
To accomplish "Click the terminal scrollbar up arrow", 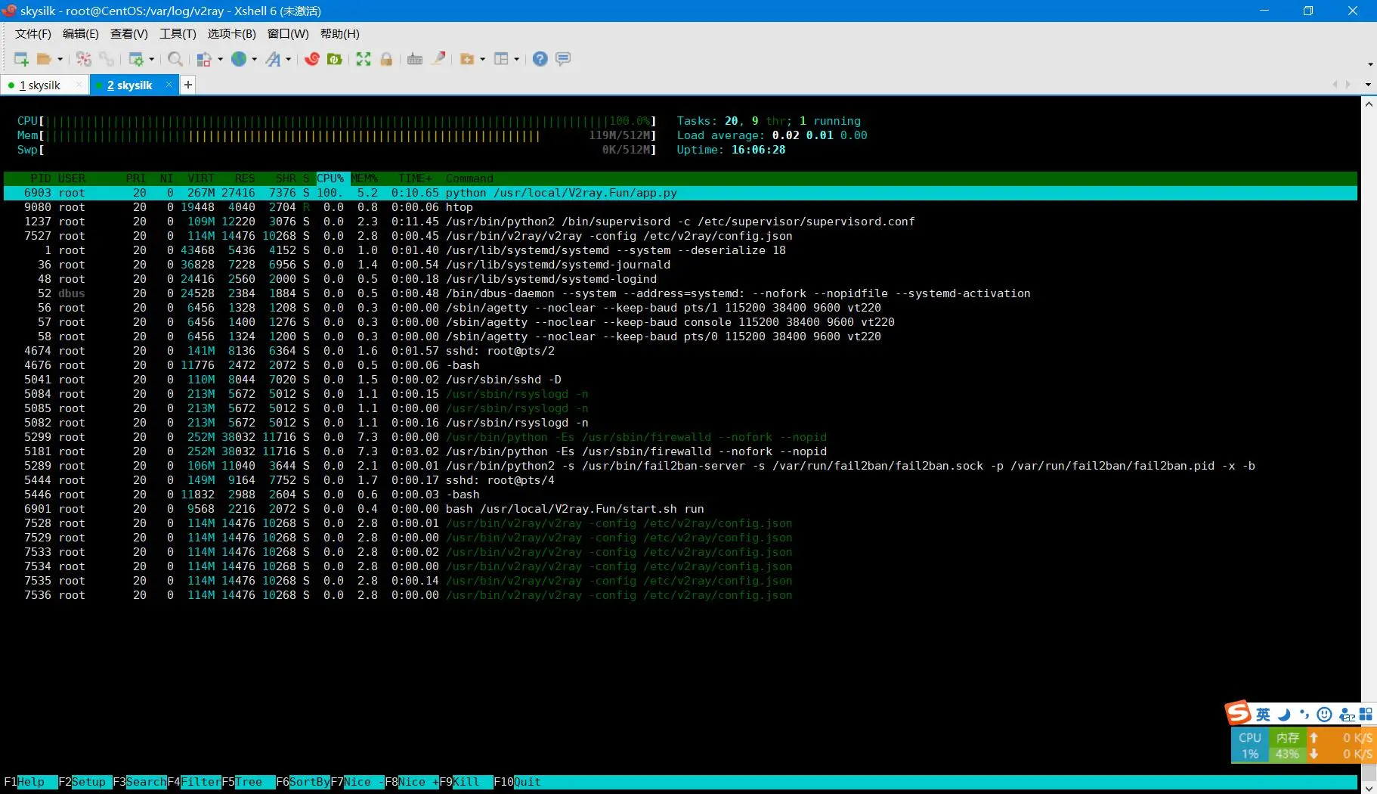I will pos(1369,104).
